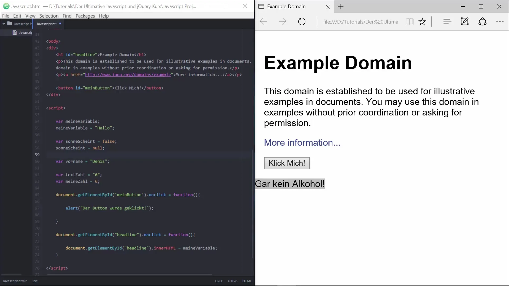Click Javascript.html* filename in status bar
Screen dimensions: 509x286
(15, 281)
